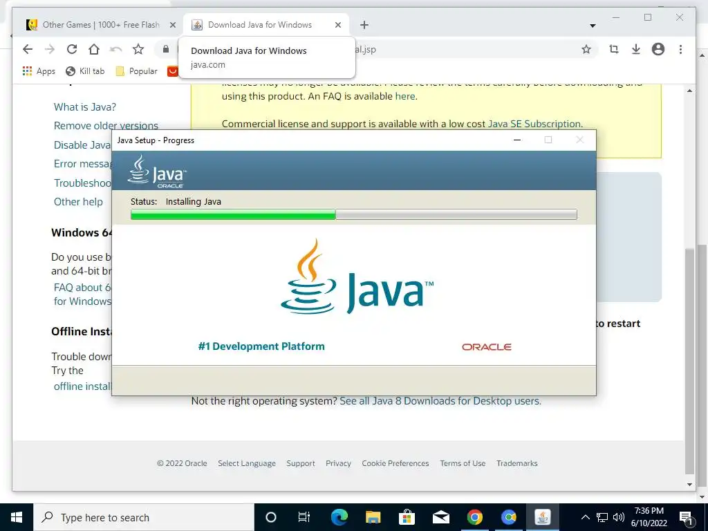The image size is (708, 531).
Task: Click the padlock site info icon
Action: click(x=166, y=49)
